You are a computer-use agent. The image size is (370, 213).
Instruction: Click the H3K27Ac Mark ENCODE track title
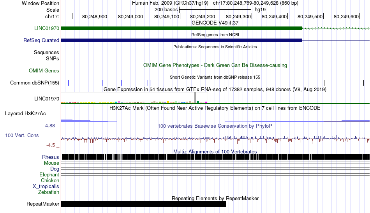point(215,108)
